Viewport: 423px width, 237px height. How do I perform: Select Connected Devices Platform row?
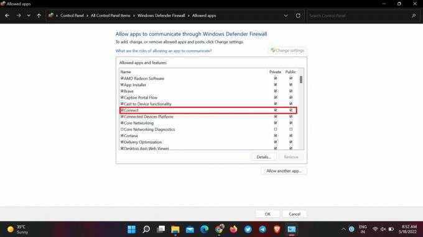(208, 117)
